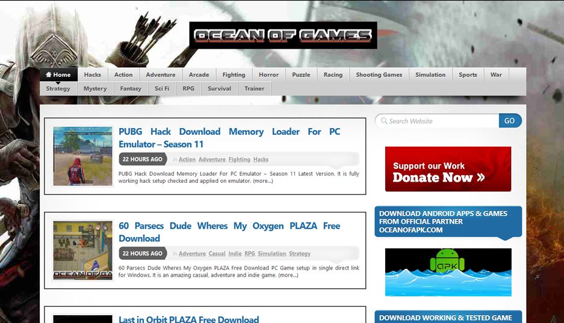Image resolution: width=564 pixels, height=323 pixels.
Task: Click (more...) in the PUBG post excerpt
Action: pos(263,180)
